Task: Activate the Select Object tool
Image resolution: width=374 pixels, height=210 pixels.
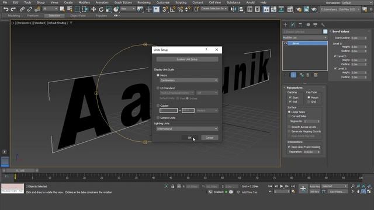Action: [x=62, y=9]
